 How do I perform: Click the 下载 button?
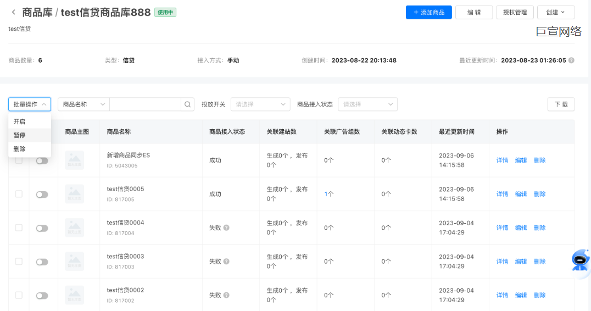[561, 104]
